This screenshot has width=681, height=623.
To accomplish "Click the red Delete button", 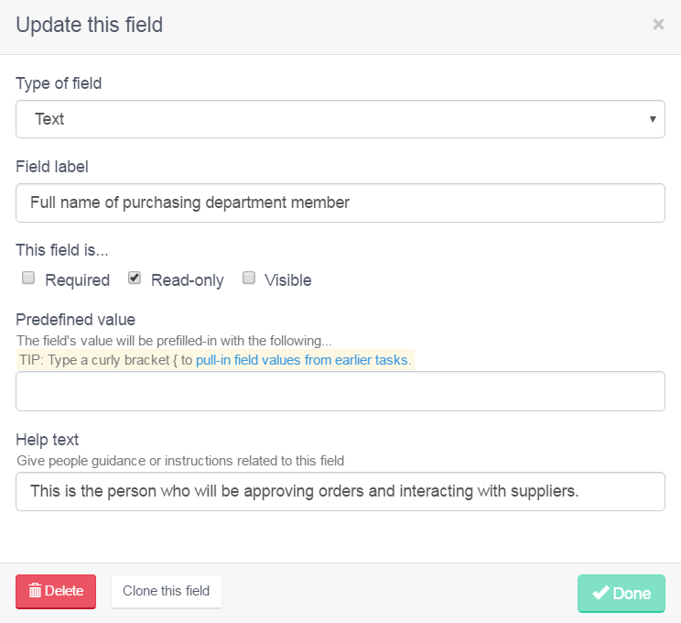I will click(56, 591).
